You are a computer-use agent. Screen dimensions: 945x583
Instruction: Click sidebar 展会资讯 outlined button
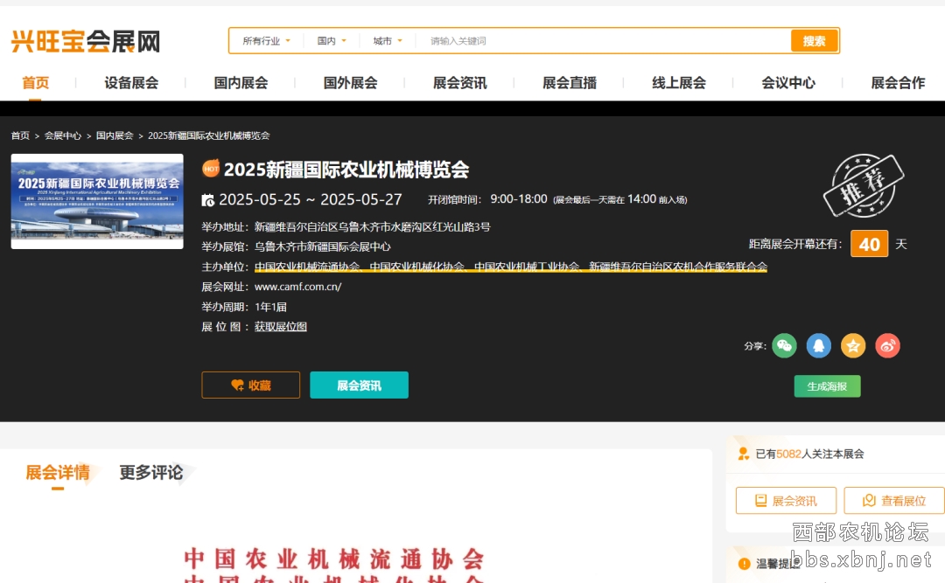coord(786,501)
